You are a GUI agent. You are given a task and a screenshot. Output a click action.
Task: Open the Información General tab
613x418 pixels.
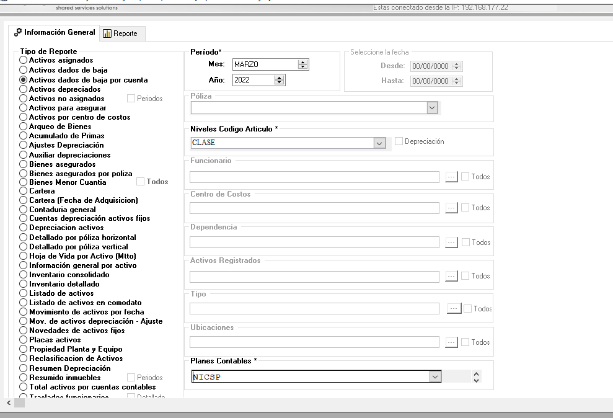click(55, 32)
